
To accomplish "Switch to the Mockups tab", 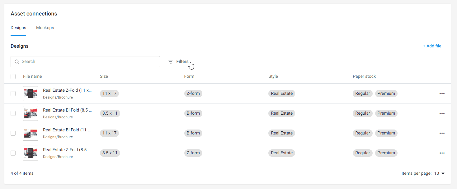I will 45,28.
